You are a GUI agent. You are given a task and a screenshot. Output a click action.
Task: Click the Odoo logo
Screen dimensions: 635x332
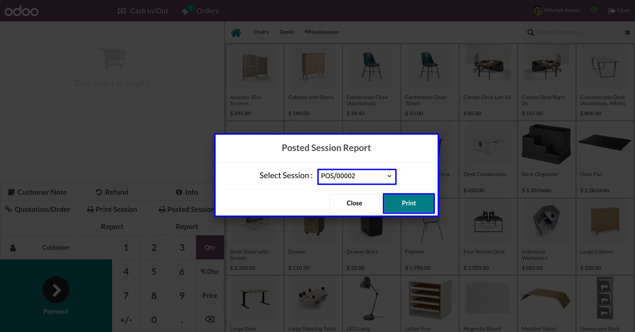(21, 11)
